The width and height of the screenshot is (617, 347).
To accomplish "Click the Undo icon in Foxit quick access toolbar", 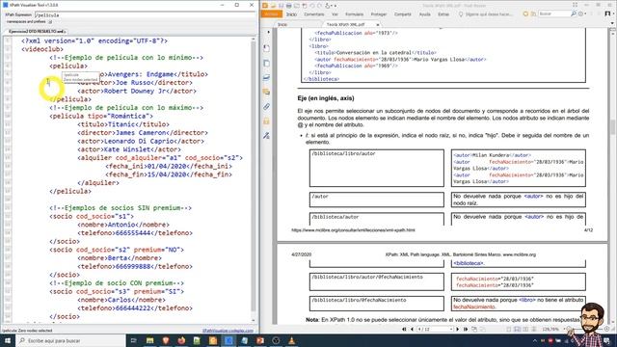I will 312,6.
